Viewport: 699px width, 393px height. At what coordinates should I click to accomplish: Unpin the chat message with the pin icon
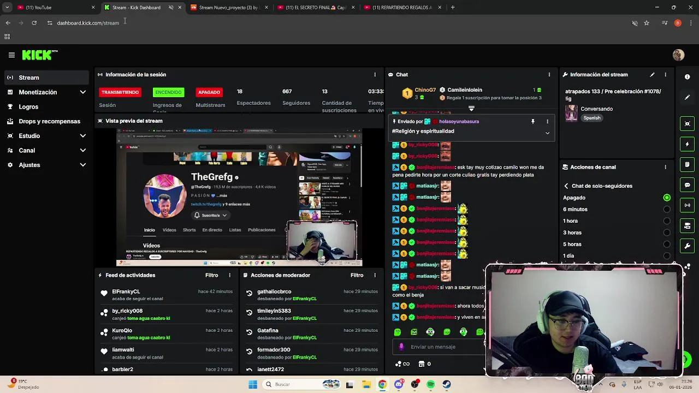pyautogui.click(x=533, y=122)
